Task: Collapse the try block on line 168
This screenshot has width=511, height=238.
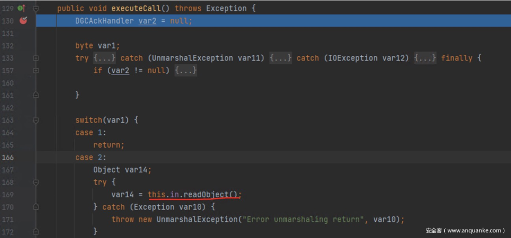Action: (36, 182)
